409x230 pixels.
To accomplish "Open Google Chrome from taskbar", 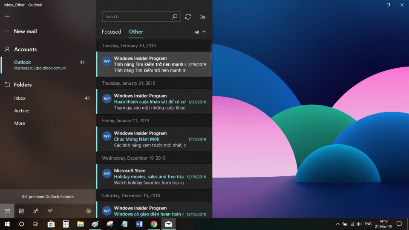I will [154, 224].
